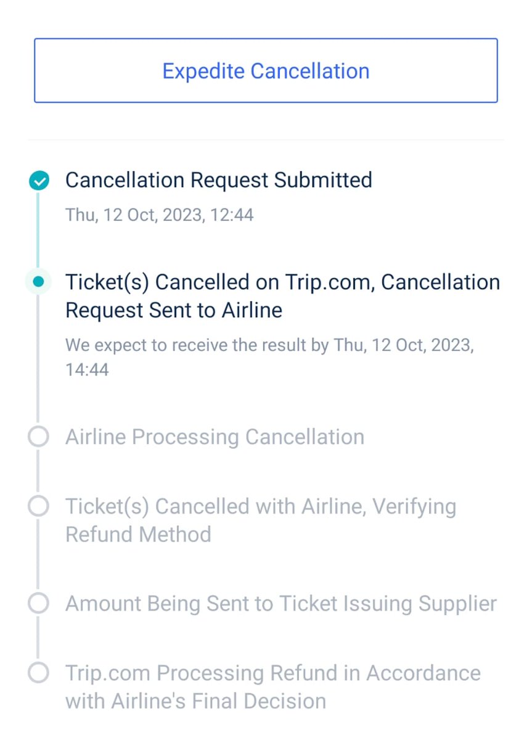Click the connector line below Airline Processing circle

(x=38, y=472)
